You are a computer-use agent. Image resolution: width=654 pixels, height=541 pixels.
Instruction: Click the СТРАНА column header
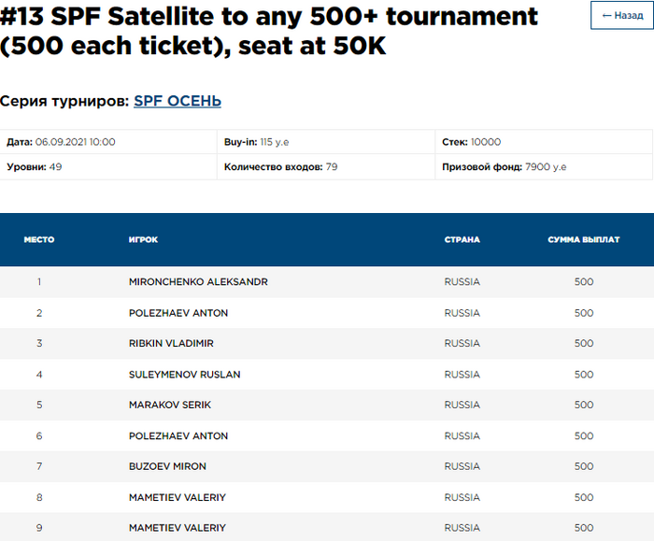462,240
